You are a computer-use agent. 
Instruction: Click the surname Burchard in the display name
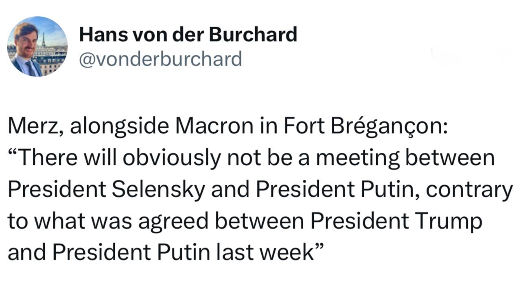pos(253,35)
